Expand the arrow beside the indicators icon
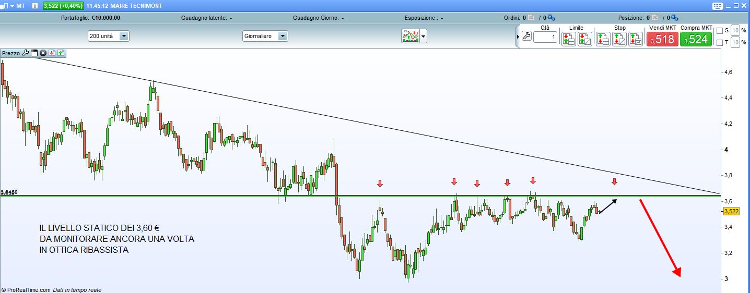 point(423,36)
